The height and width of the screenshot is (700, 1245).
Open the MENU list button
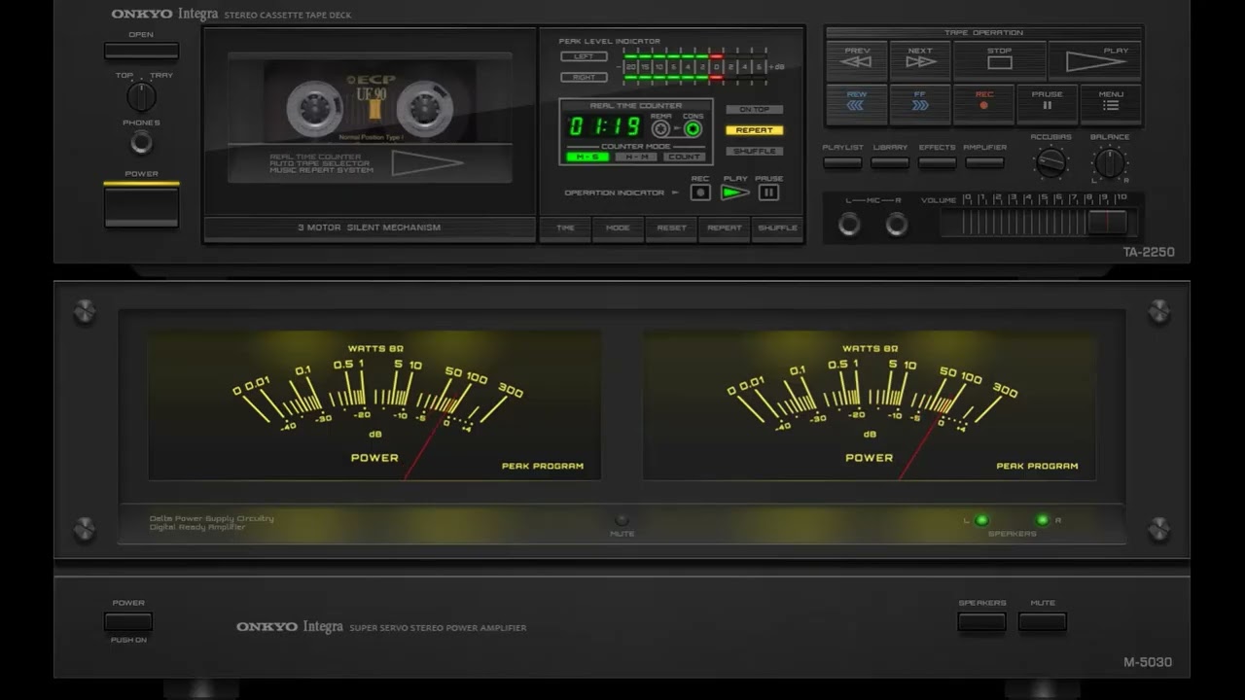[x=1110, y=104]
